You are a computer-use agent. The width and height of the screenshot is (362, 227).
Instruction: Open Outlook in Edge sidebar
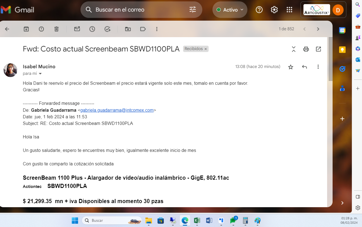click(x=358, y=60)
